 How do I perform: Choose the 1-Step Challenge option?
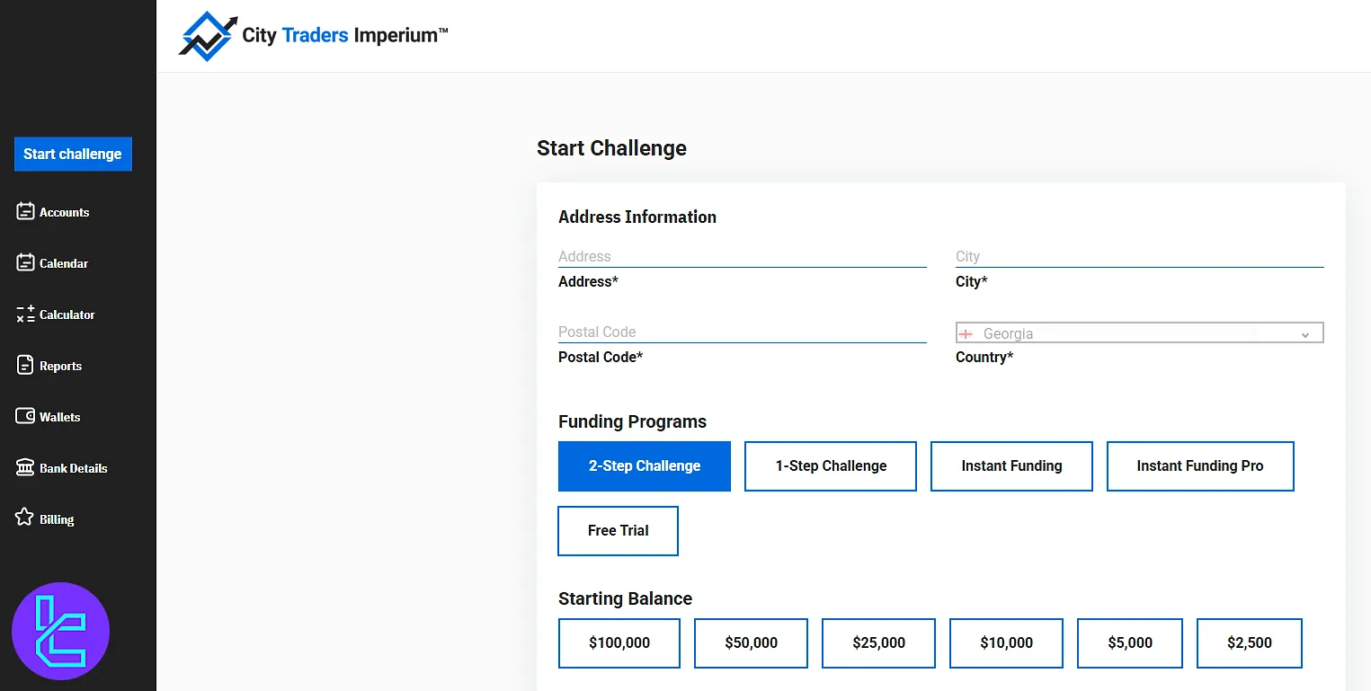click(831, 466)
